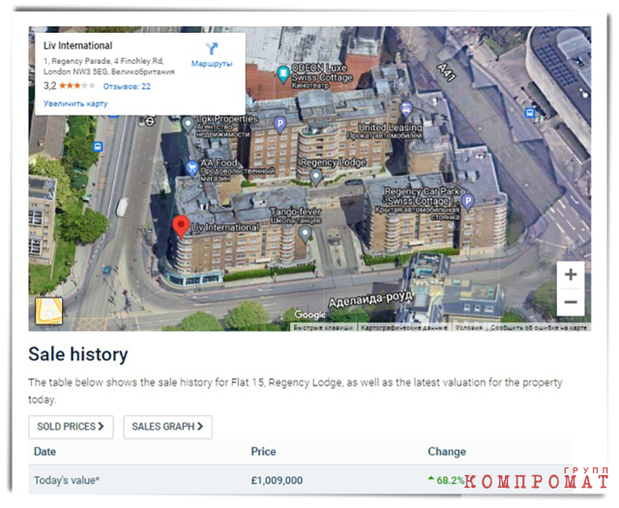The width and height of the screenshot is (619, 508).
Task: Select the Today's value* row label
Action: [67, 480]
